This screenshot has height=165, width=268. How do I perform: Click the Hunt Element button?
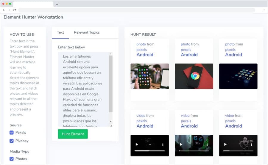coord(73,134)
